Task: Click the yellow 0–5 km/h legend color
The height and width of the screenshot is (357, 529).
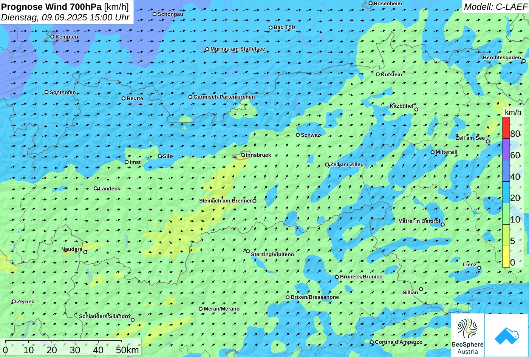Action: click(506, 257)
